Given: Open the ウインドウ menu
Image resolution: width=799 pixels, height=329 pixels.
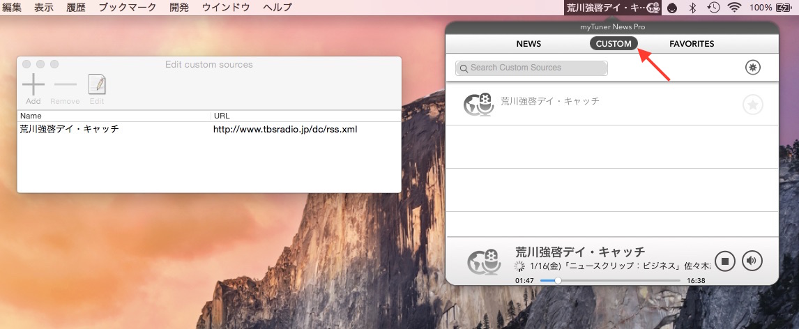Looking at the screenshot, I should click(226, 7).
